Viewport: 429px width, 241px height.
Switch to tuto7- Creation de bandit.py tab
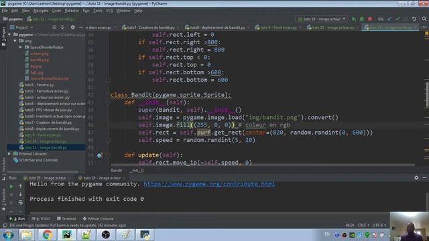151,27
